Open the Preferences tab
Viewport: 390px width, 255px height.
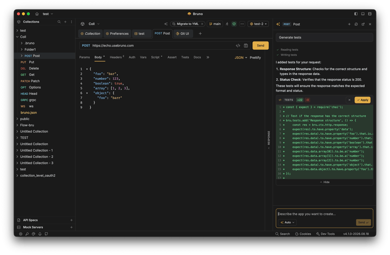[117, 34]
